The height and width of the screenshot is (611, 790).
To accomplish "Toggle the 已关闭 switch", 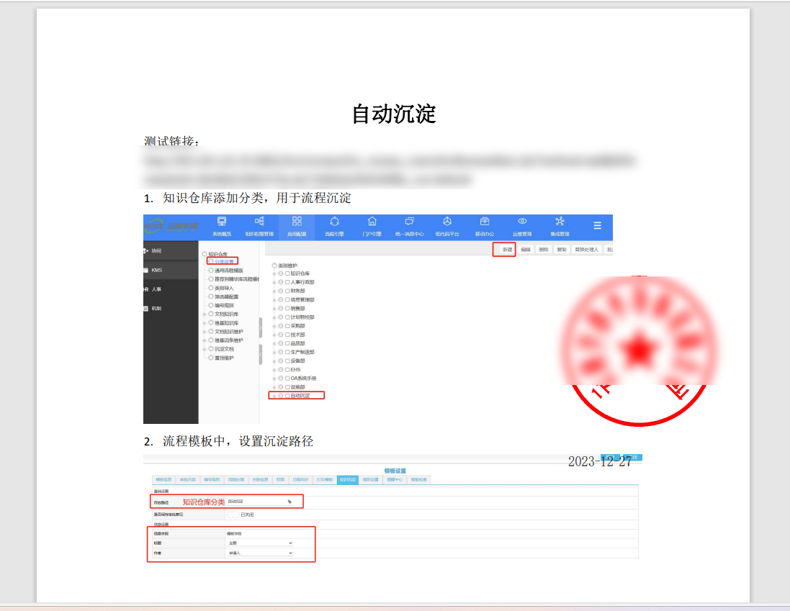I will 232,515.
